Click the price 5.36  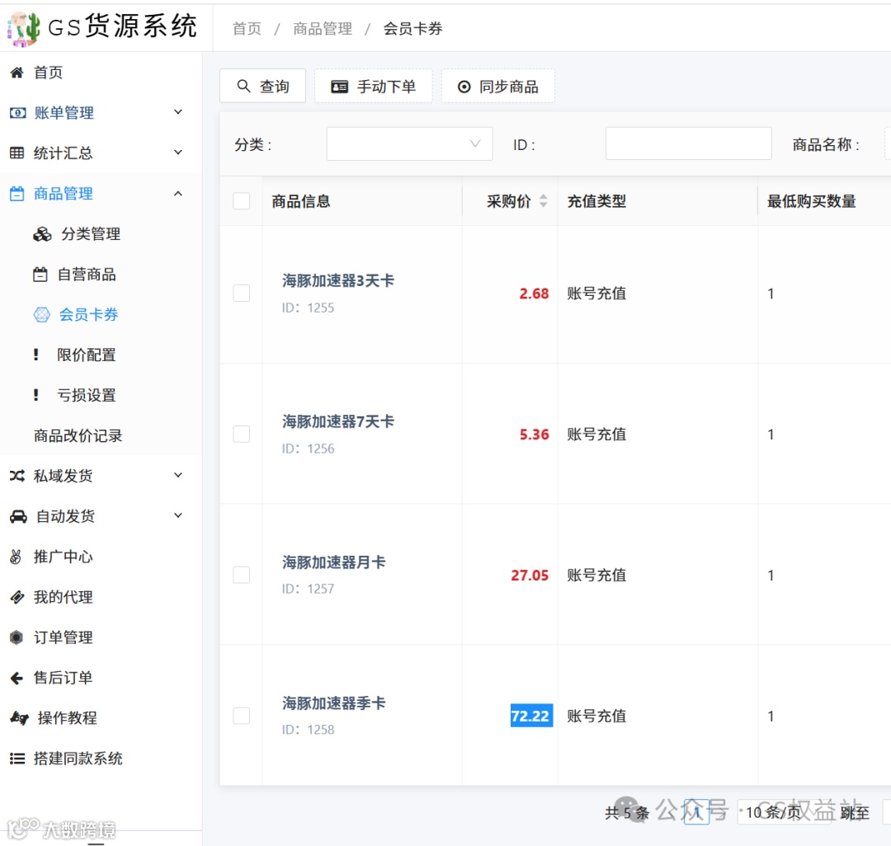pos(534,435)
